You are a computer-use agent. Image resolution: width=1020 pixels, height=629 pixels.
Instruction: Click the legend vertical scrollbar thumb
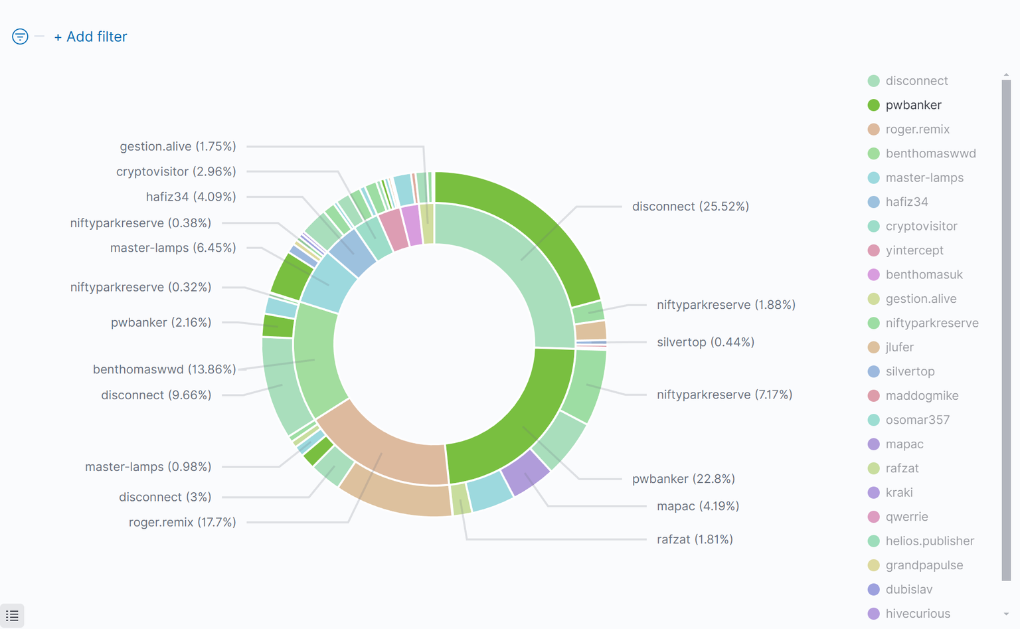click(x=1006, y=330)
